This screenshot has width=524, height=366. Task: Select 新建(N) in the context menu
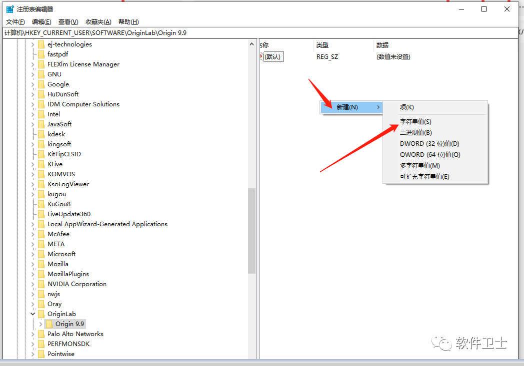pyautogui.click(x=351, y=107)
